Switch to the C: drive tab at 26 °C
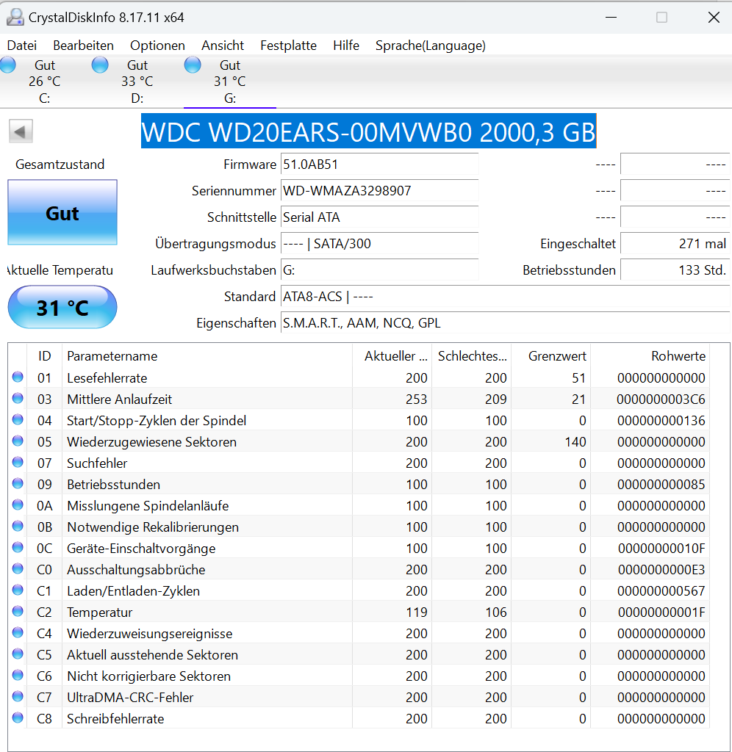 45,82
